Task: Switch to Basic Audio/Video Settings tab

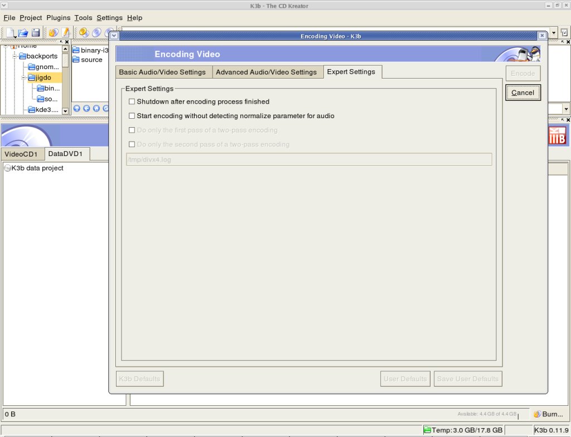Action: tap(162, 72)
